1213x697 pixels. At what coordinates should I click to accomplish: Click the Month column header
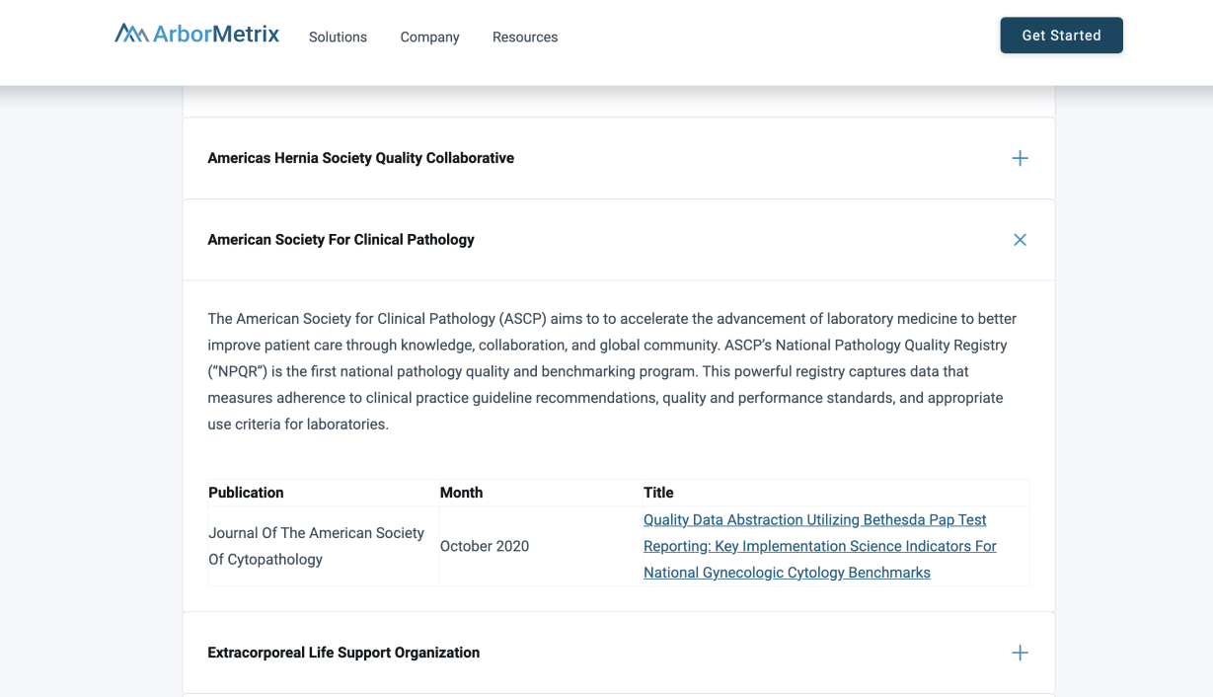click(461, 493)
